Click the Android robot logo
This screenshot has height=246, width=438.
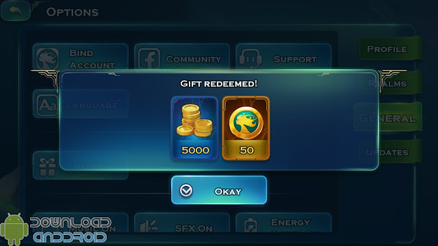click(14, 229)
